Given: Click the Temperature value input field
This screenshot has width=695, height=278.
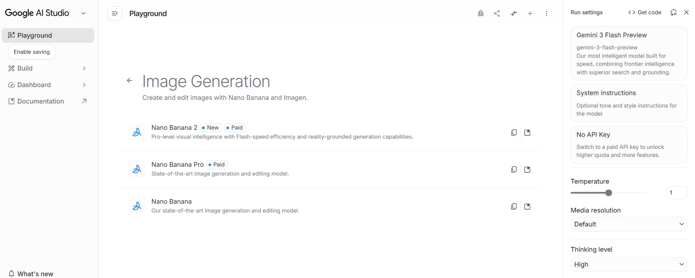Looking at the screenshot, I should (676, 193).
